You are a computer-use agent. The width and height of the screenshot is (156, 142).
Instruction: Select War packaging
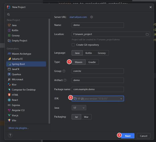(86, 117)
